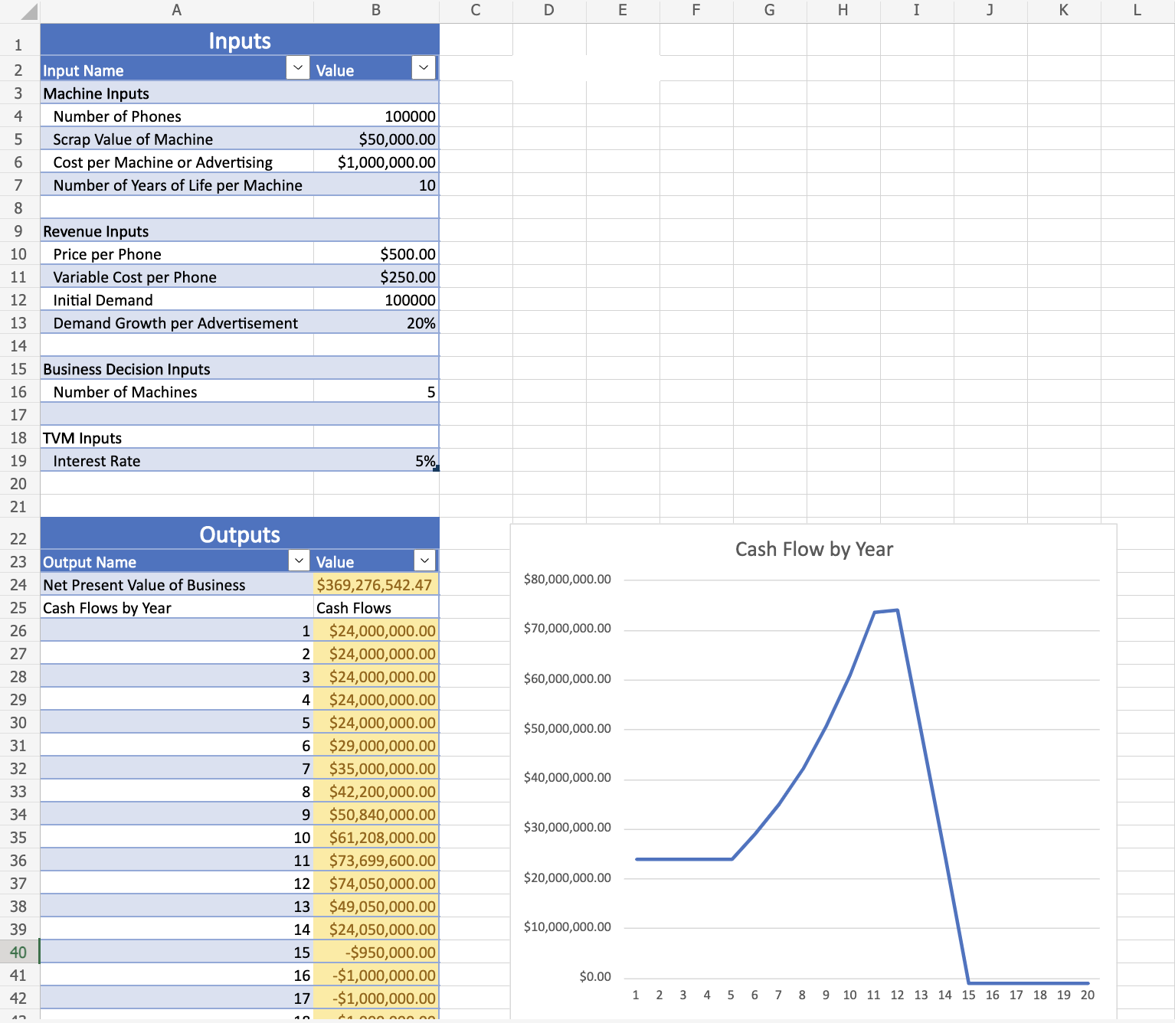The height and width of the screenshot is (1023, 1175).
Task: Select the Number of Phones value 100000
Action: pyautogui.click(x=376, y=116)
